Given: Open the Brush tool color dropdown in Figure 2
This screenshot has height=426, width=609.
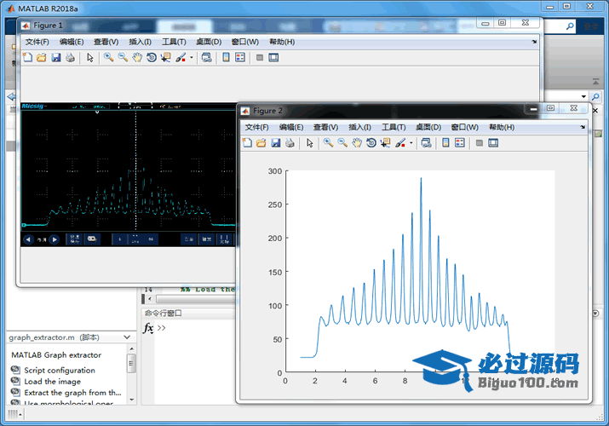Looking at the screenshot, I should coord(411,143).
